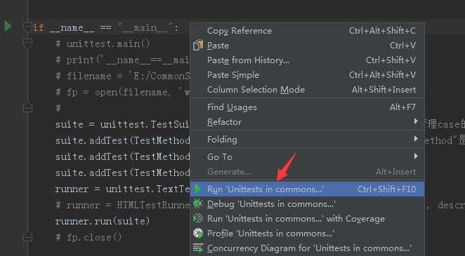The image size is (465, 256).
Task: Expand the Go To submenu arrow
Action: tap(416, 156)
